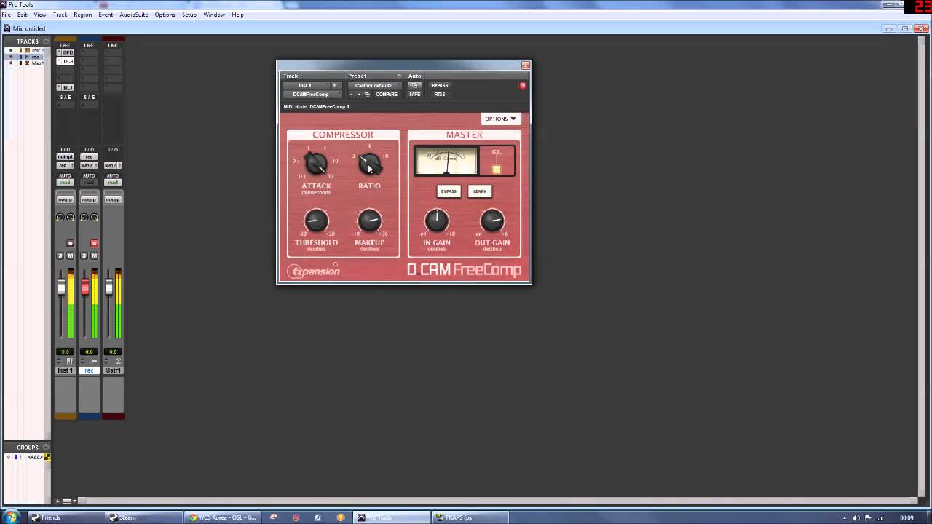Adjust the Threshold knob
The image size is (932, 524).
coord(316,221)
